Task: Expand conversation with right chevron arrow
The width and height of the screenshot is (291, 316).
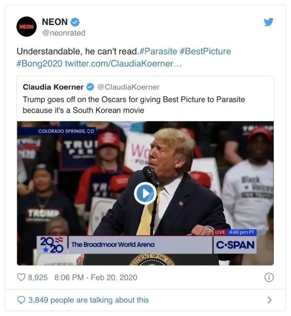Action: click(269, 300)
